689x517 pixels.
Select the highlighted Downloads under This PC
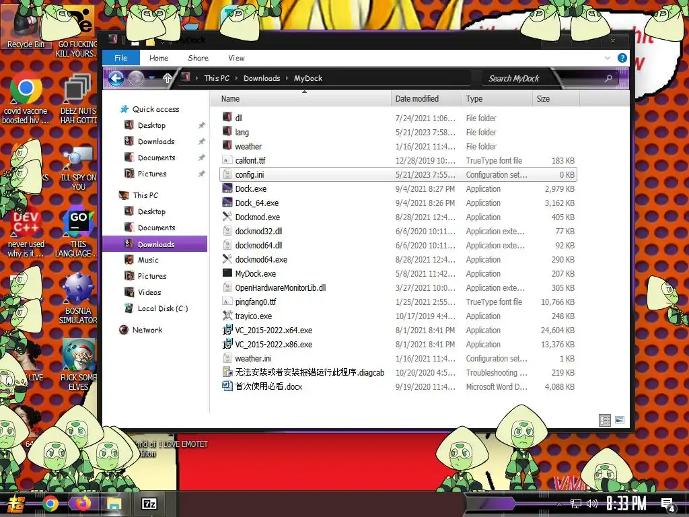point(155,244)
